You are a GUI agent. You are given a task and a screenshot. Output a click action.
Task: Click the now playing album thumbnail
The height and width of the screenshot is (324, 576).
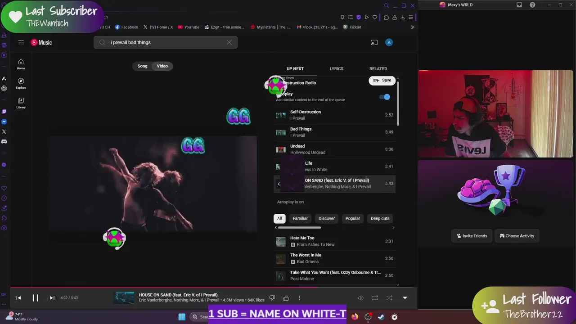[x=124, y=298]
